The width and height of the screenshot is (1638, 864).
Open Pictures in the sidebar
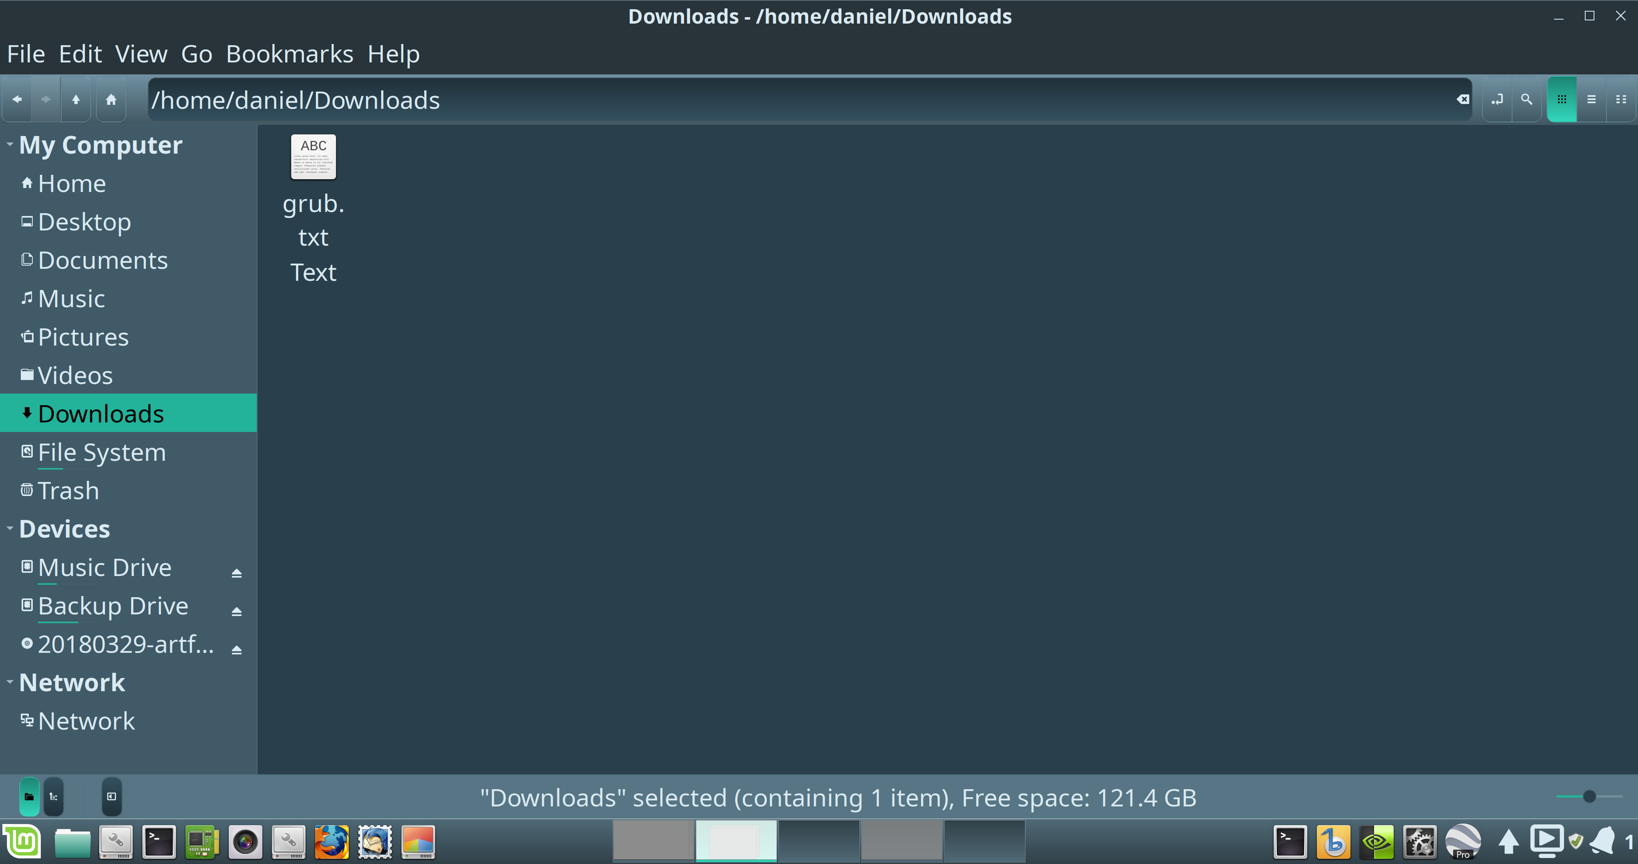pyautogui.click(x=128, y=336)
